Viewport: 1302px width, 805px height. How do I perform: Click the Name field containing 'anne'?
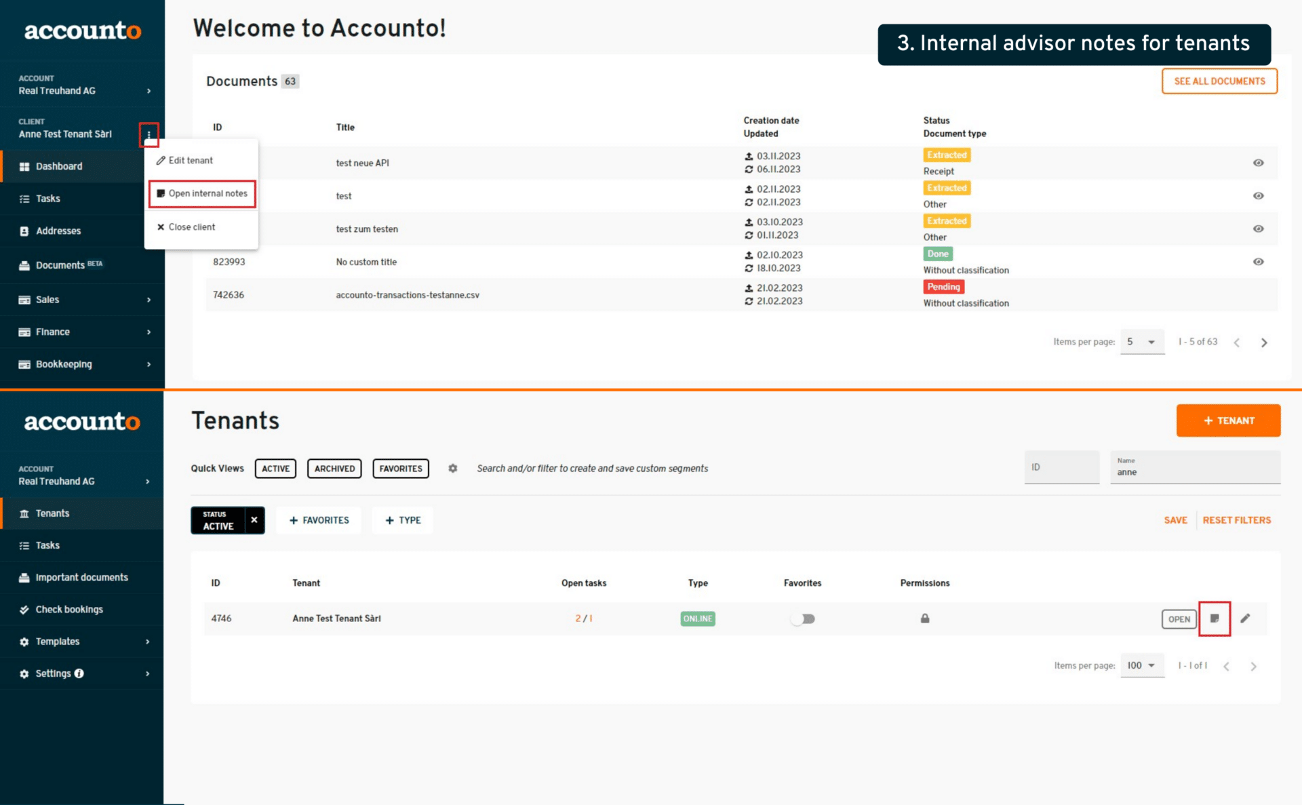pyautogui.click(x=1195, y=467)
